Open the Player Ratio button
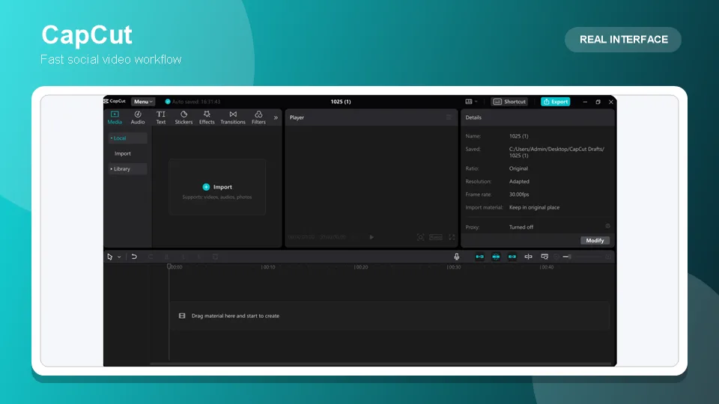This screenshot has width=719, height=404. click(436, 237)
